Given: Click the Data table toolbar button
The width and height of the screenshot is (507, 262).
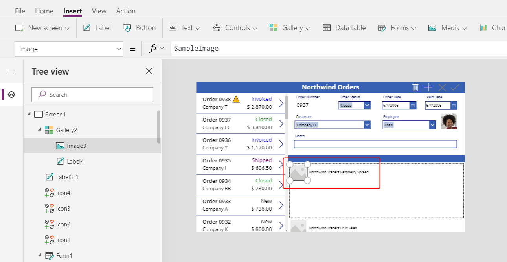Looking at the screenshot, I should point(344,28).
